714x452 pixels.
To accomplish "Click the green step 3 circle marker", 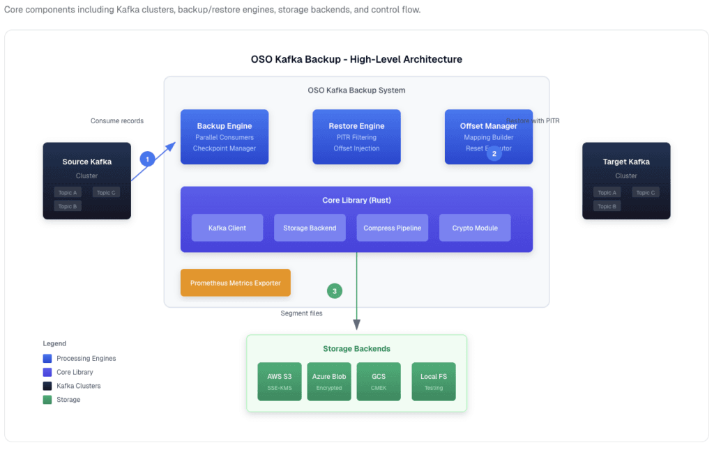I will click(335, 291).
